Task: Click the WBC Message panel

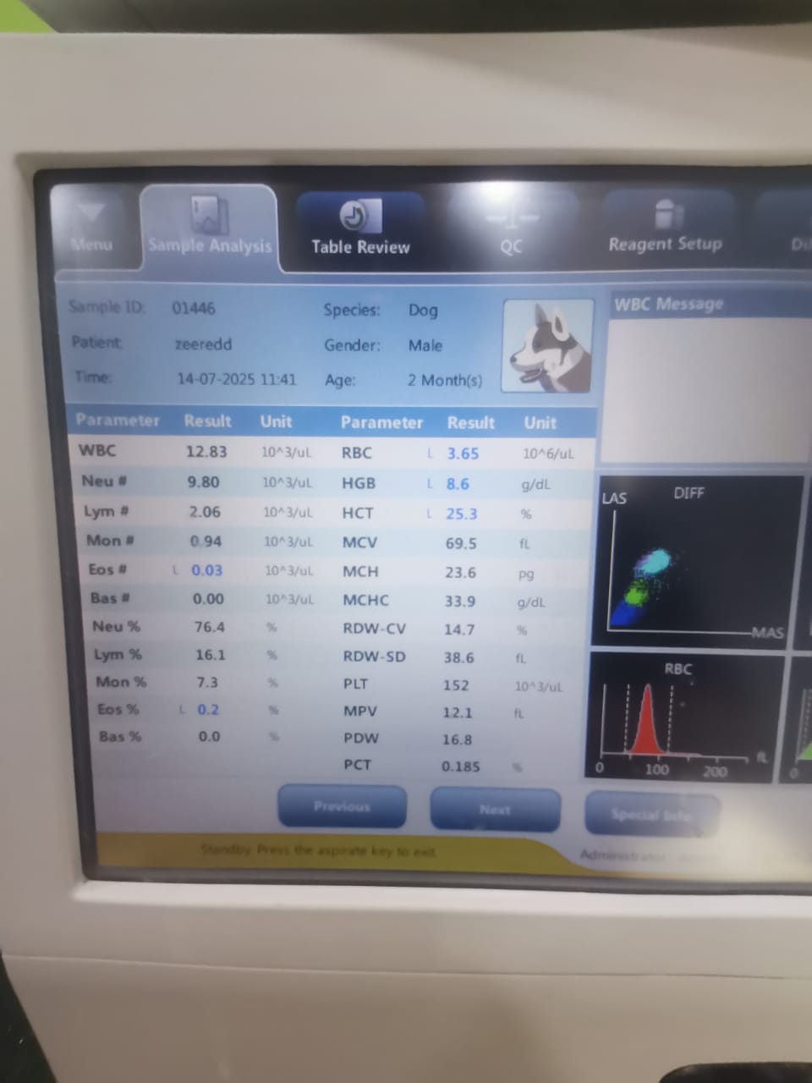Action: (710, 381)
